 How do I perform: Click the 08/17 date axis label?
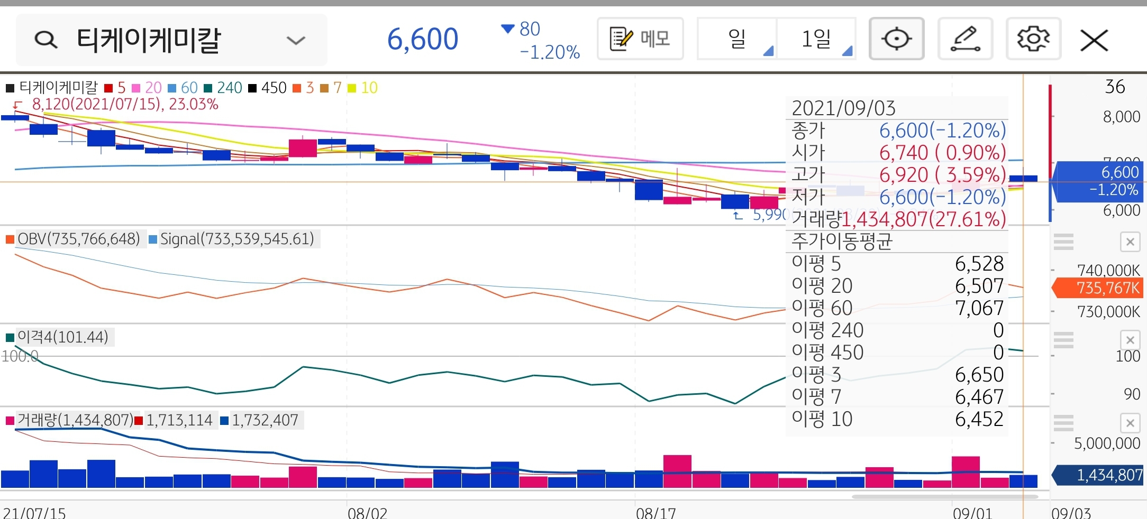(x=656, y=513)
